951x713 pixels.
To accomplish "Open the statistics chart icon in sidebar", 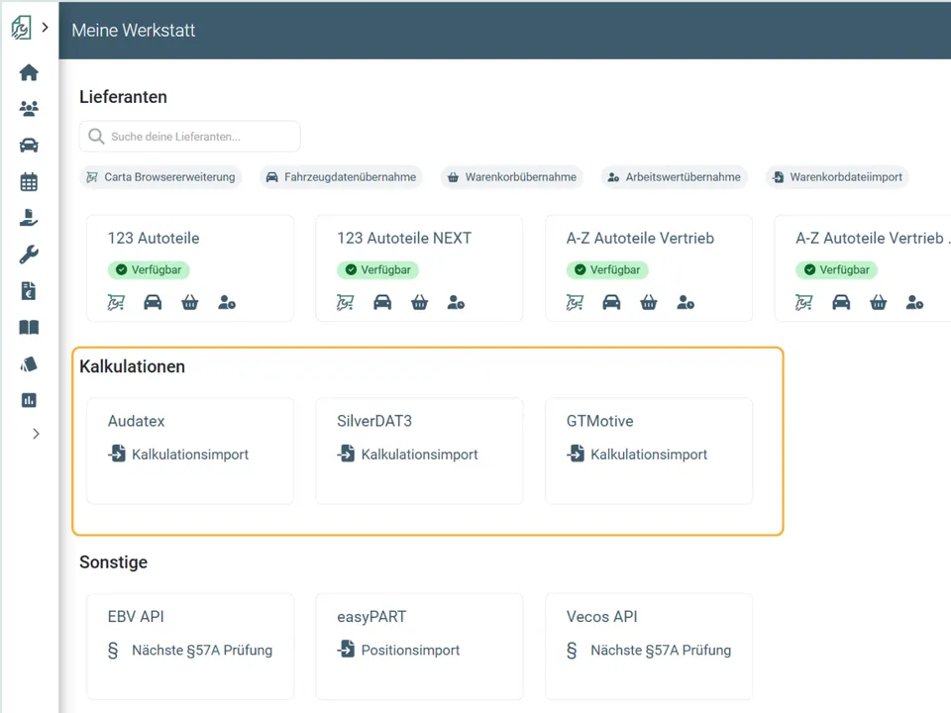I will click(x=29, y=400).
